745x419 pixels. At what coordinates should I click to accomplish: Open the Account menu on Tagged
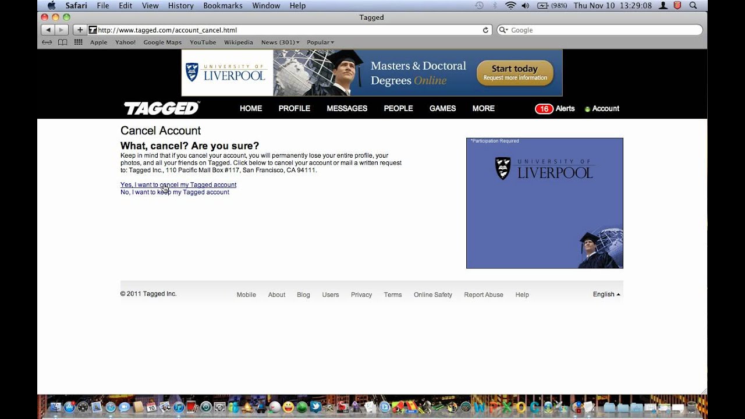click(602, 109)
